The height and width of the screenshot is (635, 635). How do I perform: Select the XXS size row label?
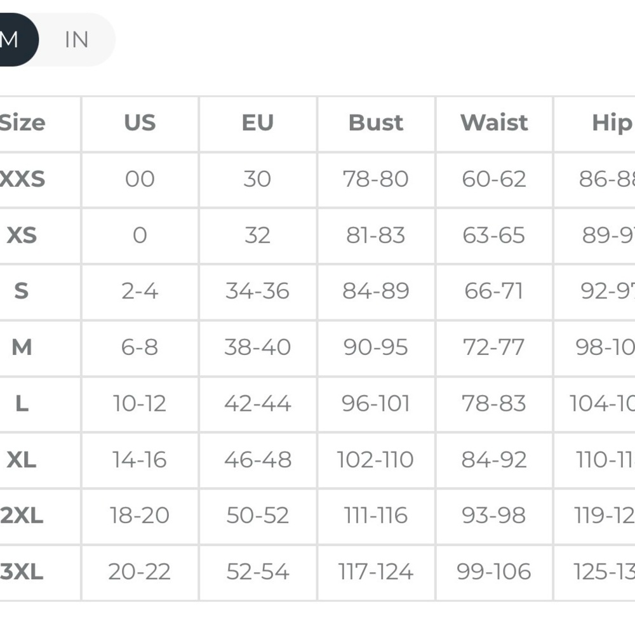(x=22, y=179)
